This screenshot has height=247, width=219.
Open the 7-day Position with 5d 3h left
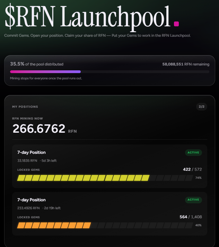109,166
